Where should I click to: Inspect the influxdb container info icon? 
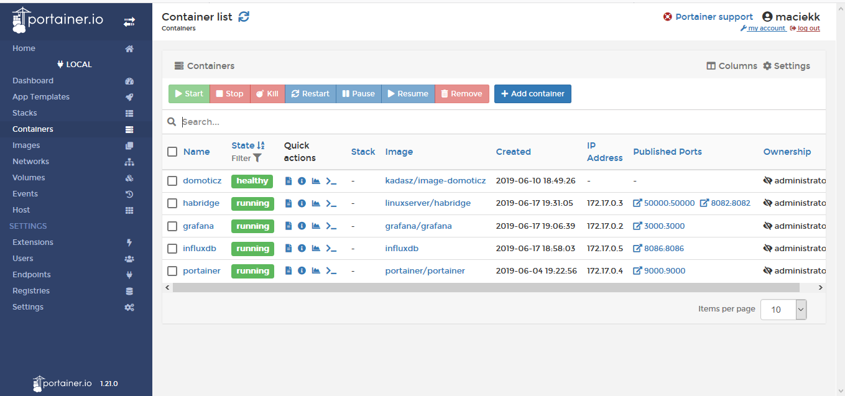pyautogui.click(x=302, y=249)
